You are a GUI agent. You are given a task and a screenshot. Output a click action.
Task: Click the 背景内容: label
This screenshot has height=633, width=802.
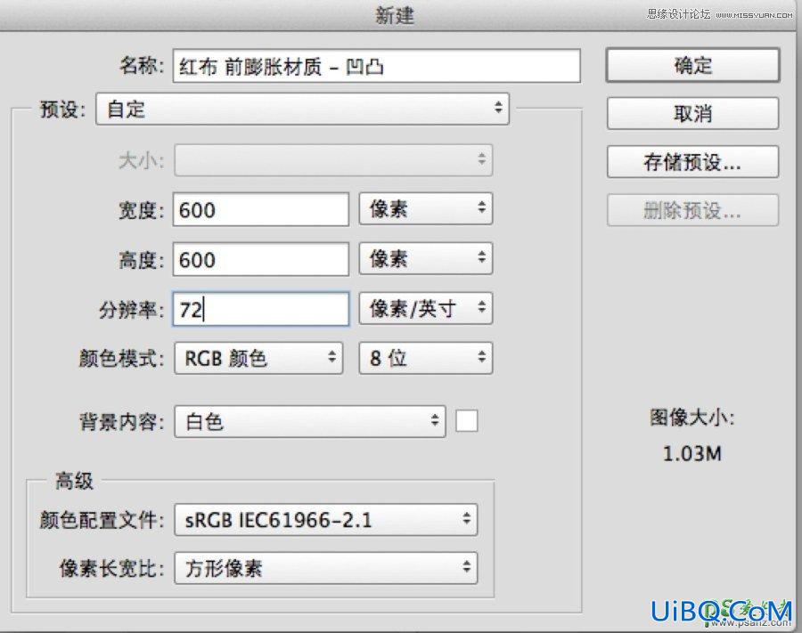[x=122, y=422]
